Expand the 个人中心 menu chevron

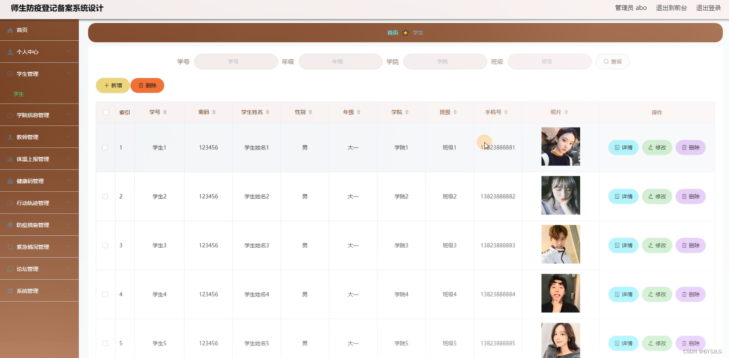69,51
